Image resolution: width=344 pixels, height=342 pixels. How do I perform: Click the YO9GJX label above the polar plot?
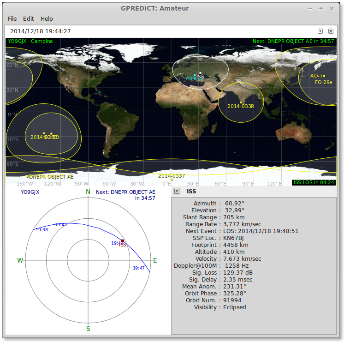30,192
